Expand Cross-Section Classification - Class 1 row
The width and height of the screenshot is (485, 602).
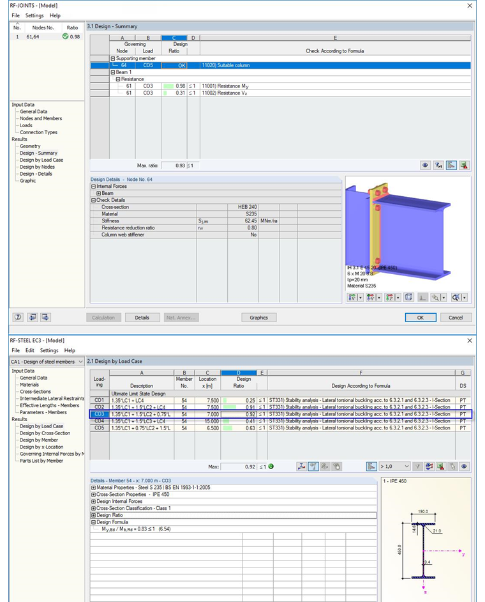93,508
